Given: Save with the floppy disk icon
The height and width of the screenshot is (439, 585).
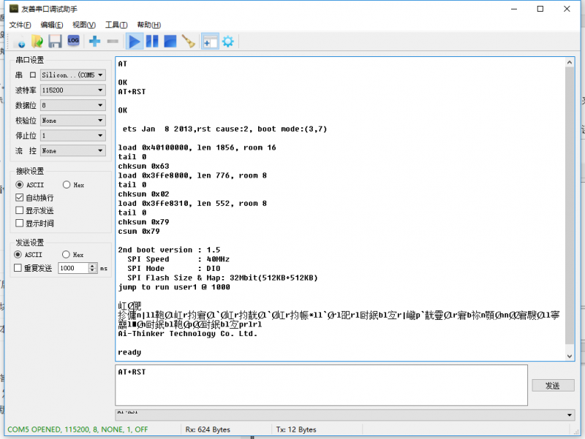Looking at the screenshot, I should click(x=55, y=42).
